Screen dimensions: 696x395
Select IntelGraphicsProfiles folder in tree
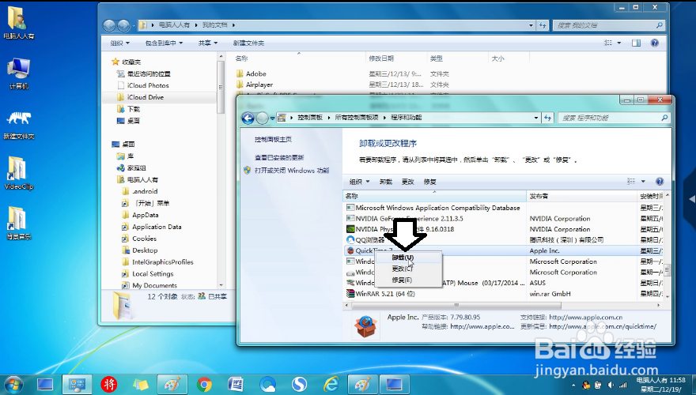tap(162, 262)
